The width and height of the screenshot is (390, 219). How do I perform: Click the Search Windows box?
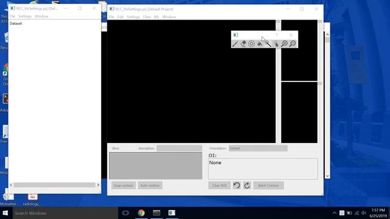[x=65, y=213]
